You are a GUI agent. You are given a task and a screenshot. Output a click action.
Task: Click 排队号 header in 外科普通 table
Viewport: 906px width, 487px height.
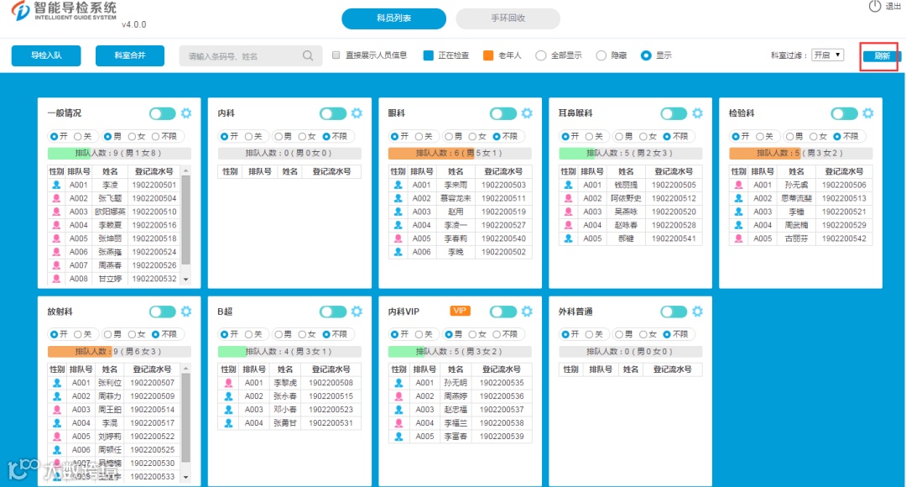point(601,369)
